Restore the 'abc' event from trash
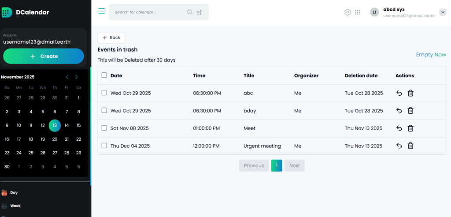 coord(399,93)
